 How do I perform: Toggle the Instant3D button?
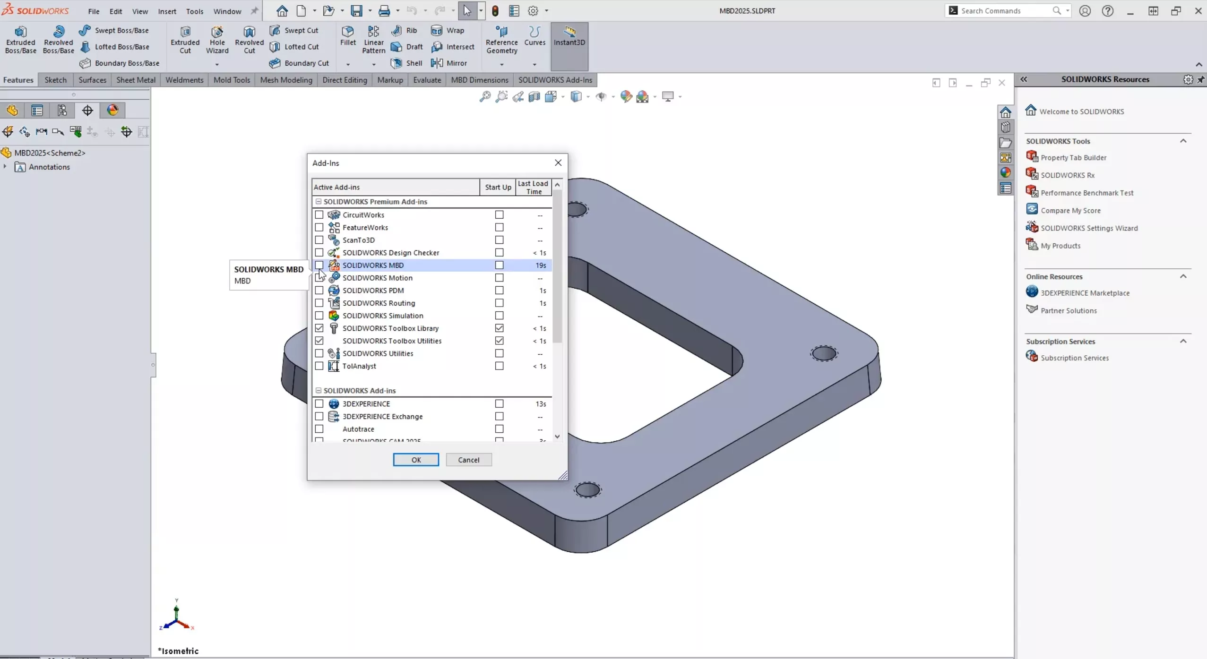(x=569, y=46)
